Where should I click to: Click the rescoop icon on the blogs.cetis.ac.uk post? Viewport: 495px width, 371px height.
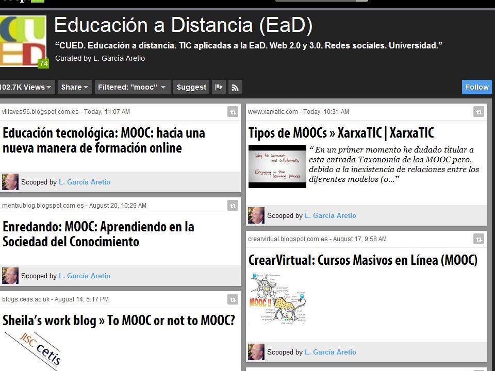pyautogui.click(x=233, y=299)
